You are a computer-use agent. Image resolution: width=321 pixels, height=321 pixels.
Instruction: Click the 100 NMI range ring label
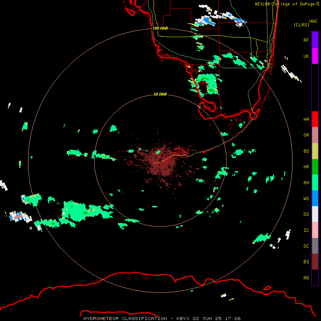click(160, 28)
